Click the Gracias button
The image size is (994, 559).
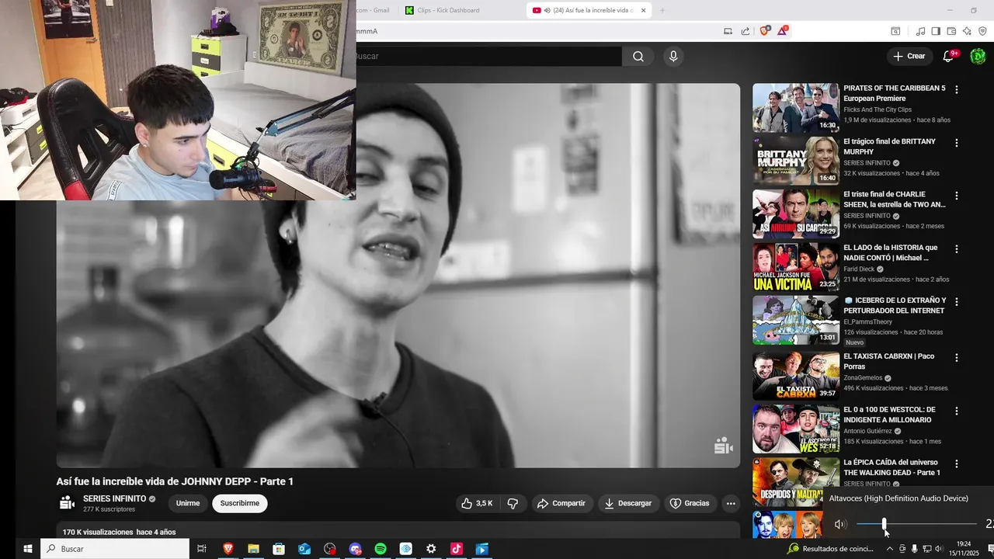(x=690, y=503)
